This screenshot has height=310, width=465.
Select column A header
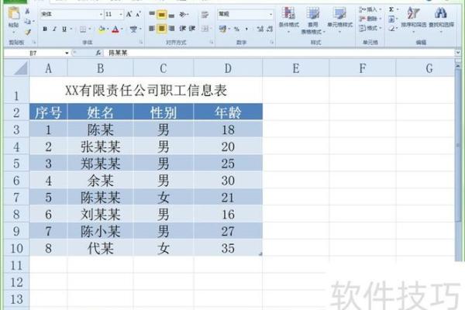click(48, 68)
